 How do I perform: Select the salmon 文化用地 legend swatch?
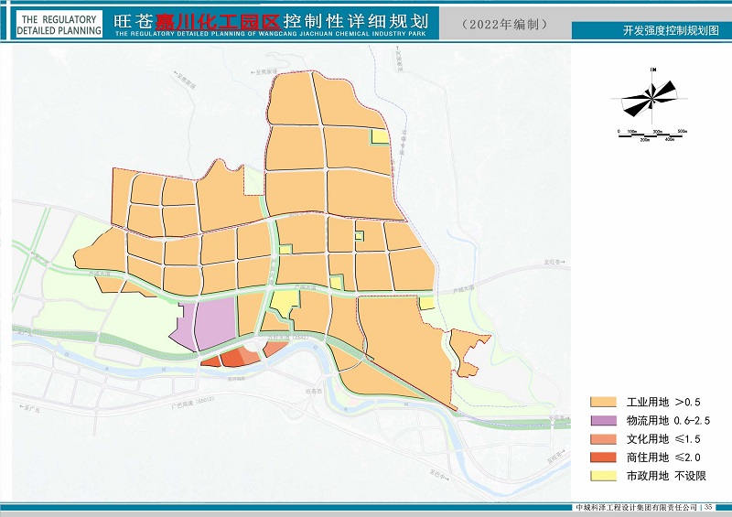[x=602, y=438]
